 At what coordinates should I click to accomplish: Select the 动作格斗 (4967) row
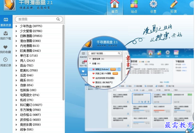(37, 115)
